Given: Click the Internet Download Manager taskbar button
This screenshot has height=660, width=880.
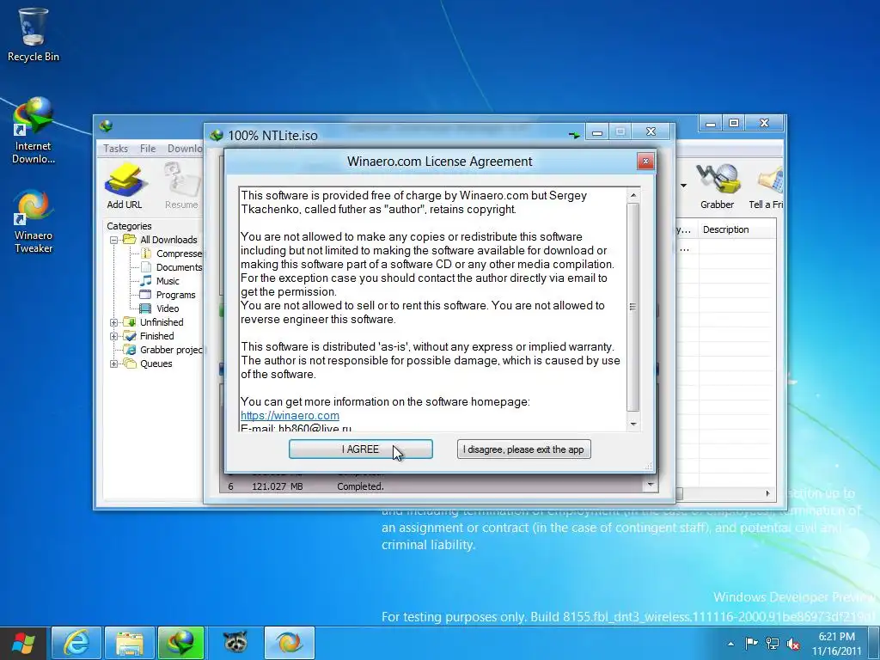Looking at the screenshot, I should point(181,643).
